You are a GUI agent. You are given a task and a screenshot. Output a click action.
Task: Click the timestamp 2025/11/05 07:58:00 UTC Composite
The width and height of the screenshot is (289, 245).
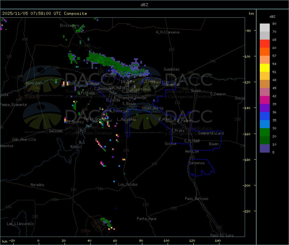(x=44, y=14)
